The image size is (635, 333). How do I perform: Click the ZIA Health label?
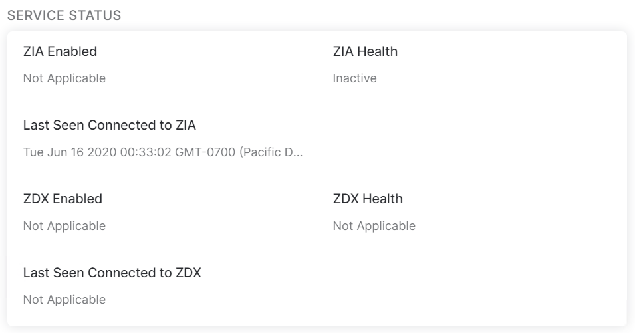point(365,51)
